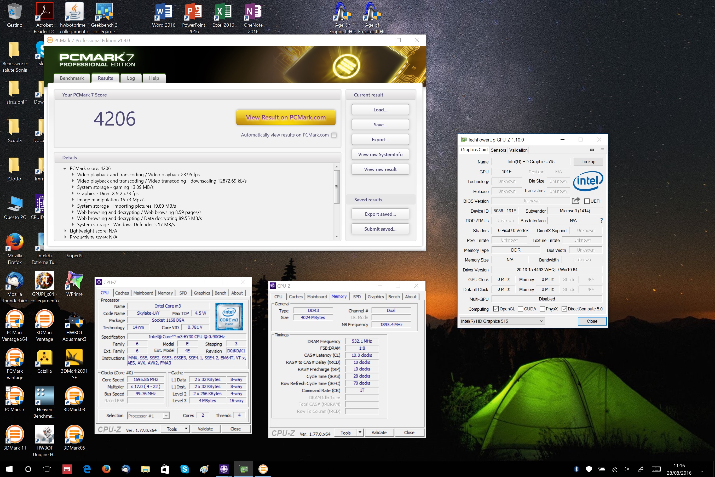
Task: Open the Intel HD Graphics 515 GPU dropdown
Action: click(502, 321)
